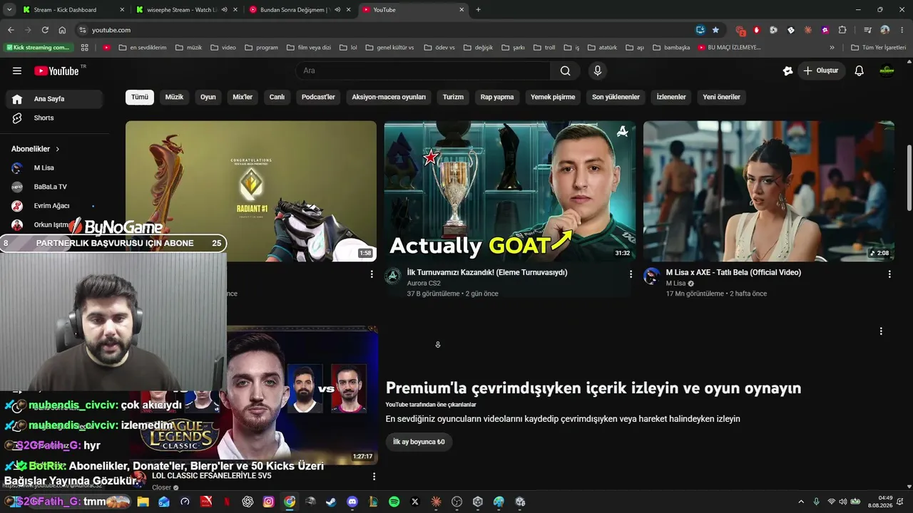Image resolution: width=913 pixels, height=513 pixels.
Task: Click the search magnifier button
Action: tap(565, 71)
